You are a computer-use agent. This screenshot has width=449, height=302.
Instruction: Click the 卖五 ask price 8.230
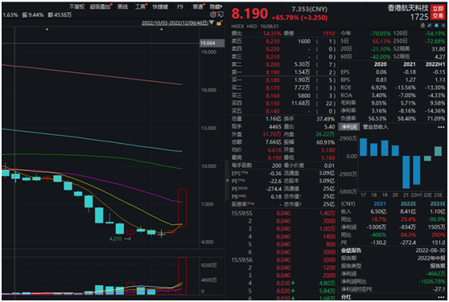272,42
